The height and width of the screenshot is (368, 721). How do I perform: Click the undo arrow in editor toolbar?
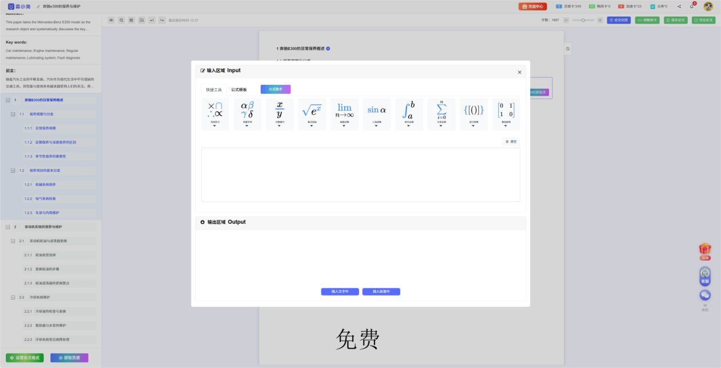click(152, 20)
